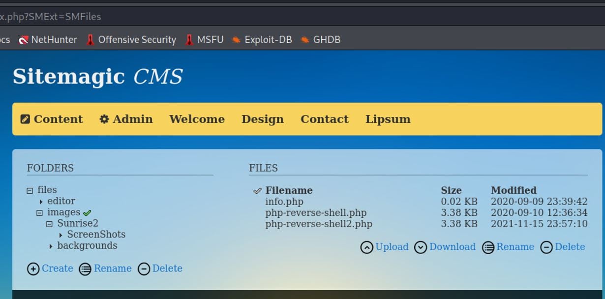Select the Sunrise2 folder name

(78, 223)
